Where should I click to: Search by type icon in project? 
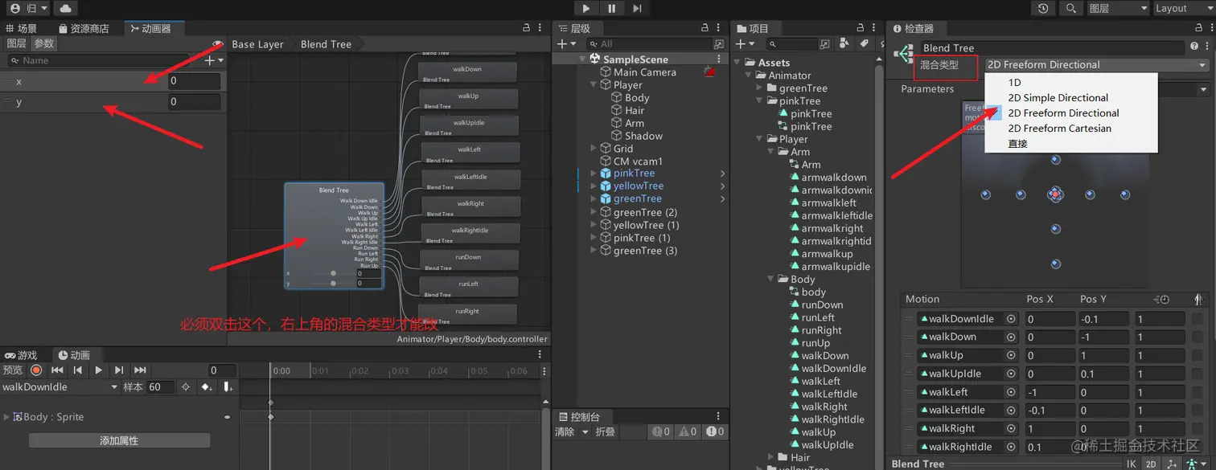pos(843,44)
